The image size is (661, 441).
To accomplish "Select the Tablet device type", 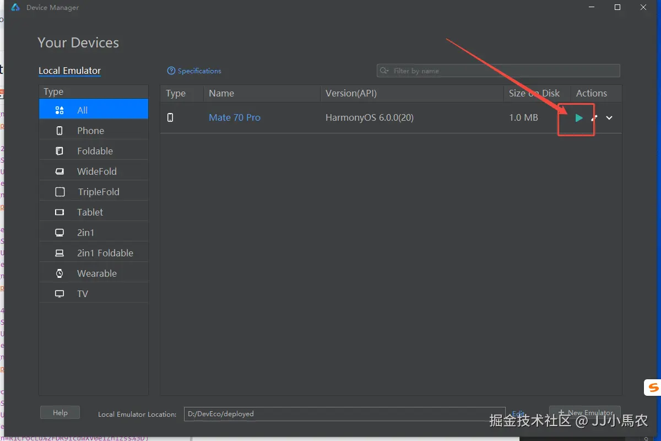I will coord(94,212).
